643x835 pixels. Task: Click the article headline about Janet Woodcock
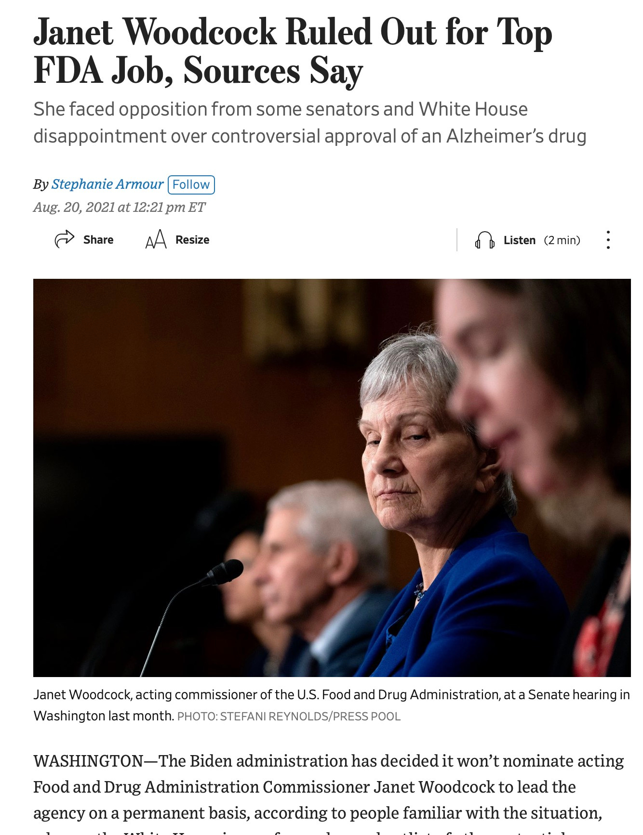pyautogui.click(x=293, y=52)
